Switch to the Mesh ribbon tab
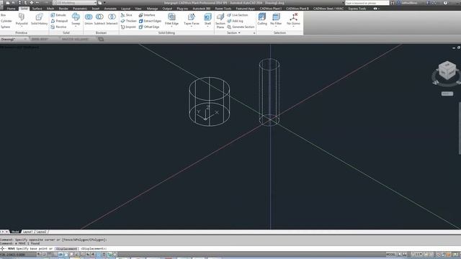Screen dimensions: 461x259 pyautogui.click(x=50, y=9)
